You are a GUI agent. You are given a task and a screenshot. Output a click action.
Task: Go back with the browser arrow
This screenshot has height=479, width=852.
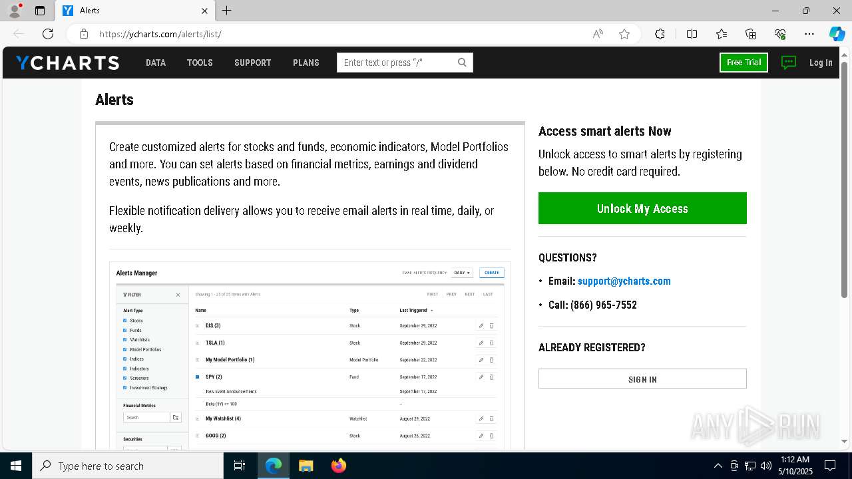[19, 34]
